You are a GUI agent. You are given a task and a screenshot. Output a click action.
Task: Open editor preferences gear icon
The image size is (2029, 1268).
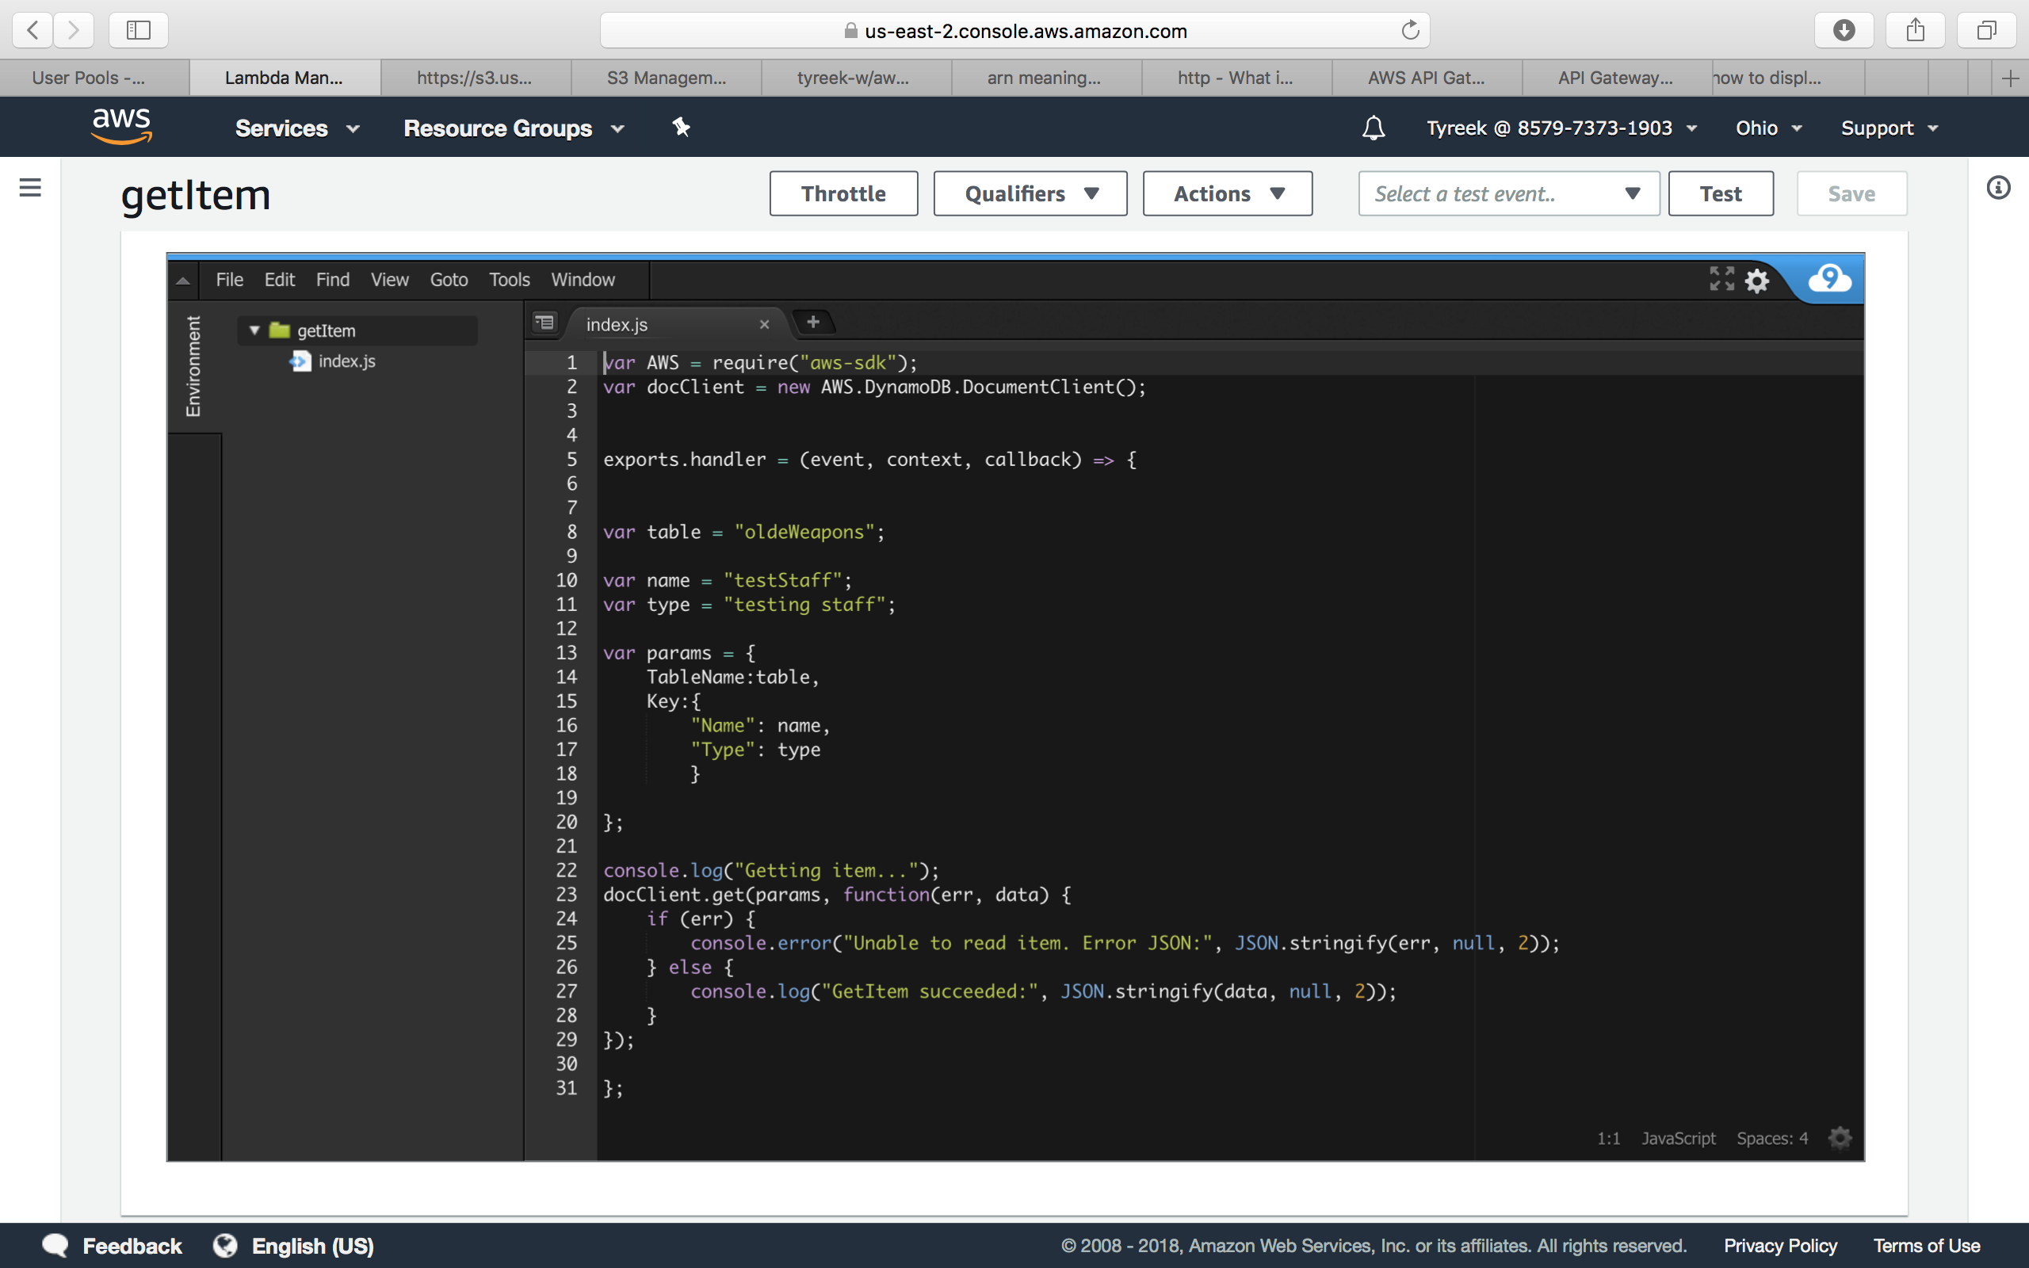click(x=1756, y=280)
